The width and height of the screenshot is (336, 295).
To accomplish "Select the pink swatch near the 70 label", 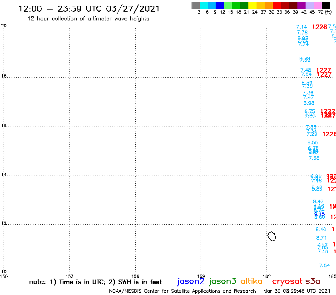I will pyautogui.click(x=317, y=5).
